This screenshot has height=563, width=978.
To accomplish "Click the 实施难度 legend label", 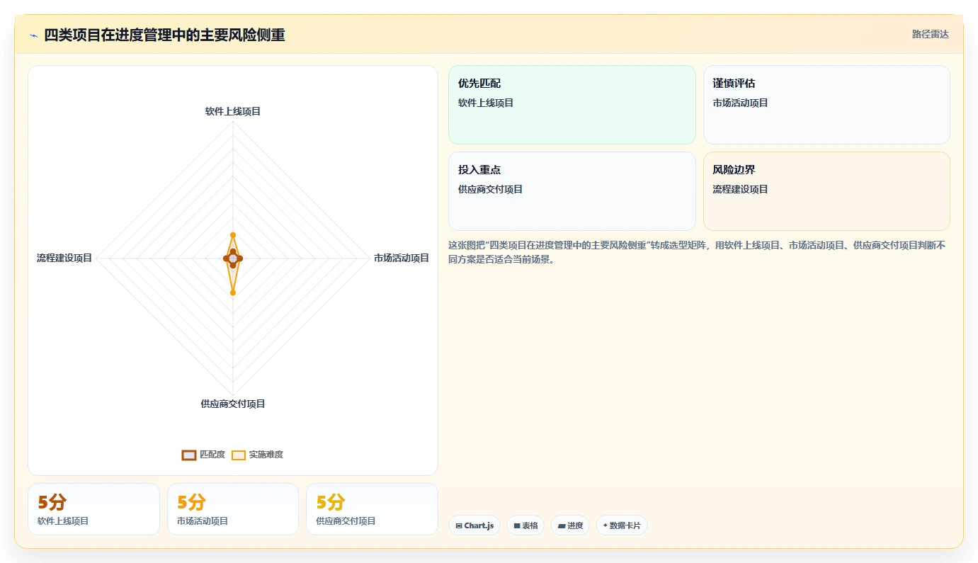I will click(266, 455).
